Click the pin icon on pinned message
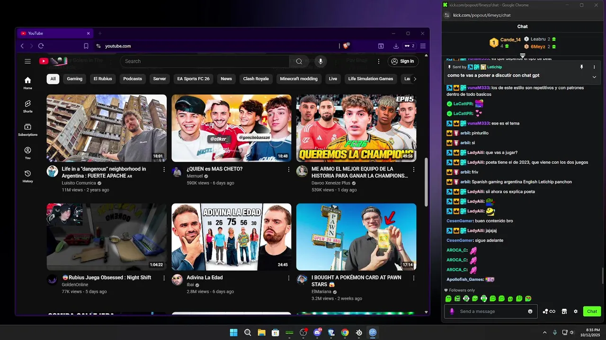The image size is (606, 340). pyautogui.click(x=582, y=67)
